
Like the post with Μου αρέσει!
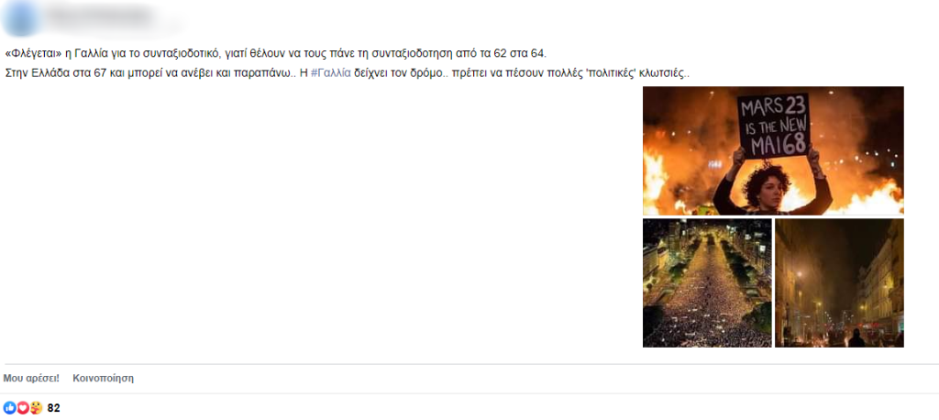coord(31,378)
